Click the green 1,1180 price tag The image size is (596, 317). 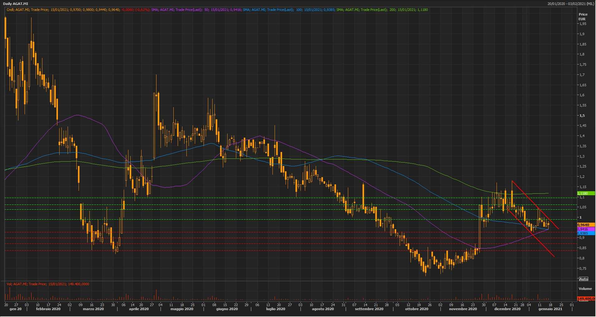click(x=586, y=193)
